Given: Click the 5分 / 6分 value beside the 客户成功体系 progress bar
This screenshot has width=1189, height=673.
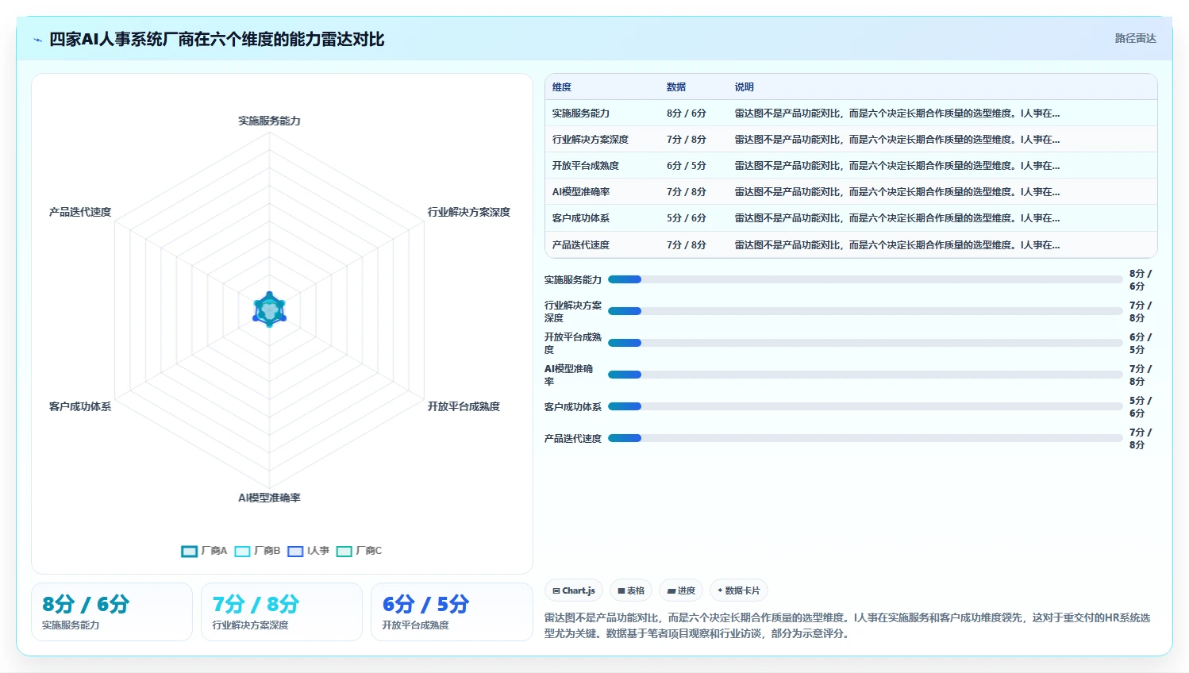Looking at the screenshot, I should coord(1141,407).
